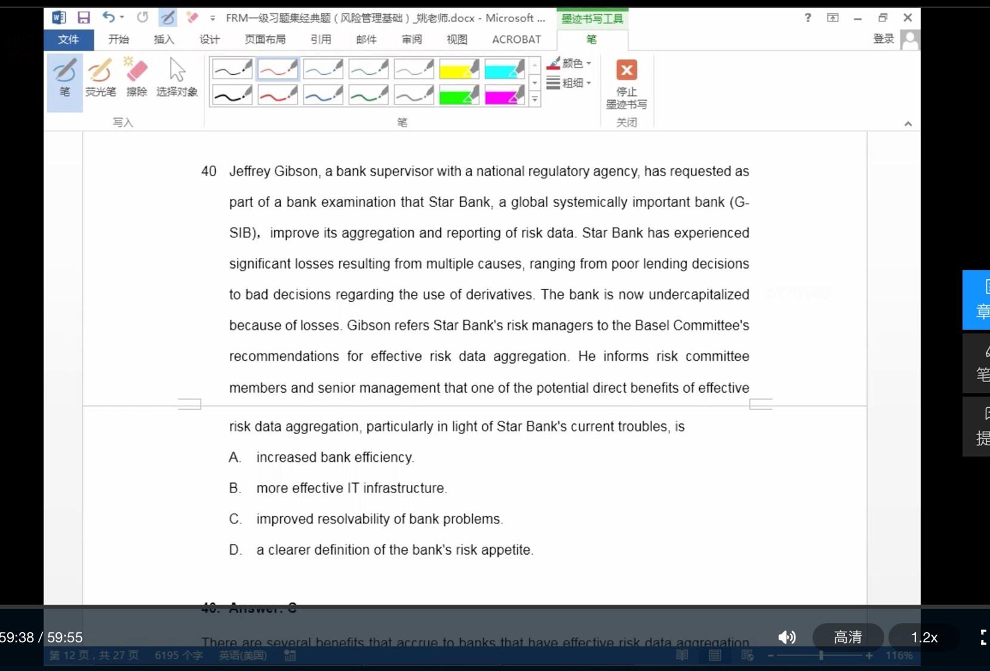The height and width of the screenshot is (671, 990).
Task: Open Ribbon Display Options
Action: coord(833,18)
